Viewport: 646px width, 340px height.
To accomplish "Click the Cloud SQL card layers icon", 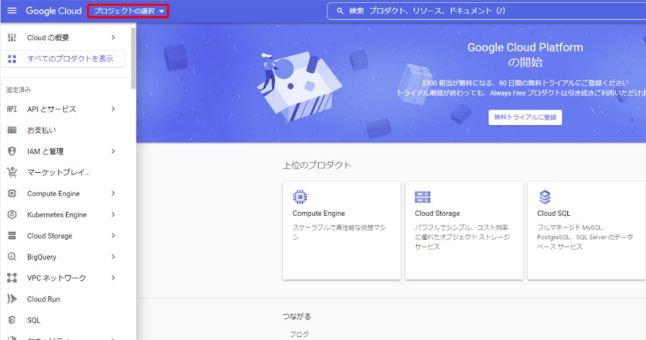I will coord(545,197).
